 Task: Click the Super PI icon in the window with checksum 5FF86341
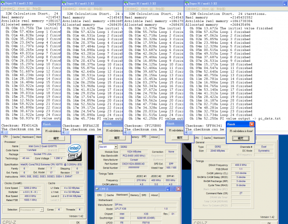click(187, 3)
